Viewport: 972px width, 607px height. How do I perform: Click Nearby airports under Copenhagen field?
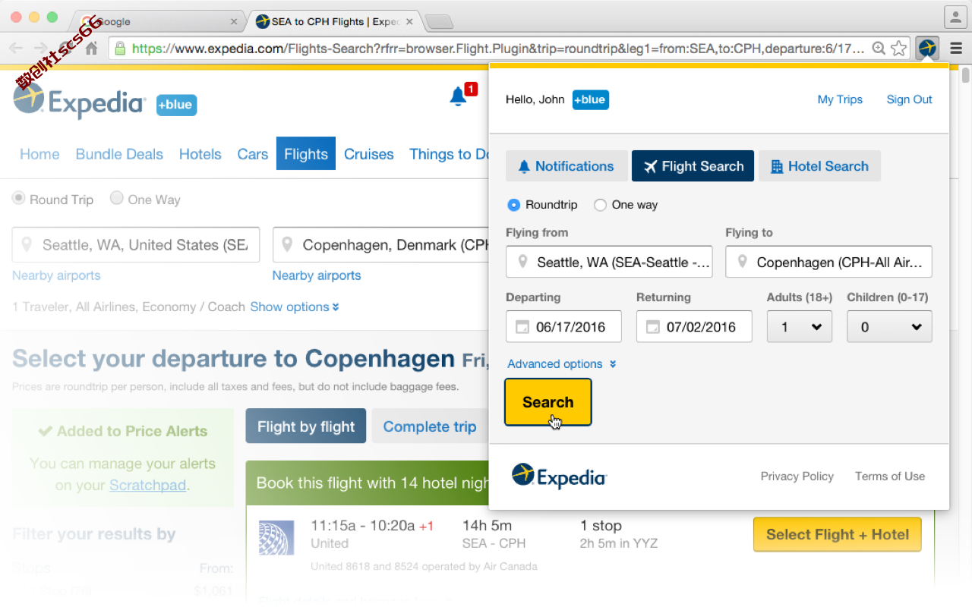point(317,275)
